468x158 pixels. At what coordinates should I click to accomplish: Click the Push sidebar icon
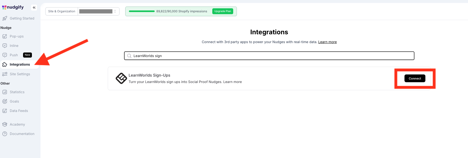5,55
